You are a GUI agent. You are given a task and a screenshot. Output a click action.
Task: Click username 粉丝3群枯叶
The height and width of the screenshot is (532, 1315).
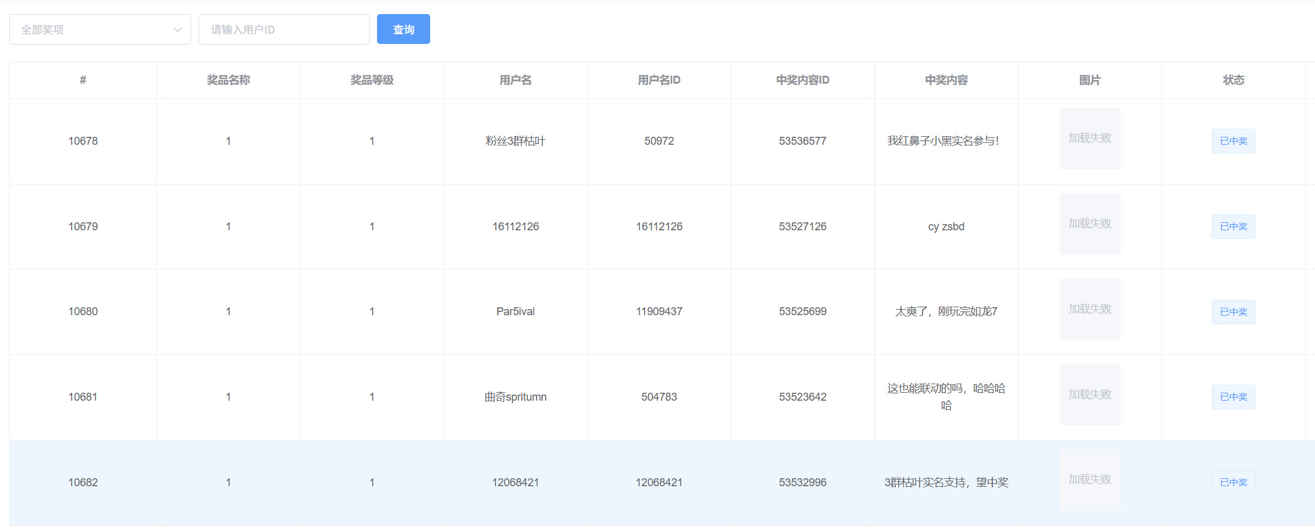[x=516, y=141]
